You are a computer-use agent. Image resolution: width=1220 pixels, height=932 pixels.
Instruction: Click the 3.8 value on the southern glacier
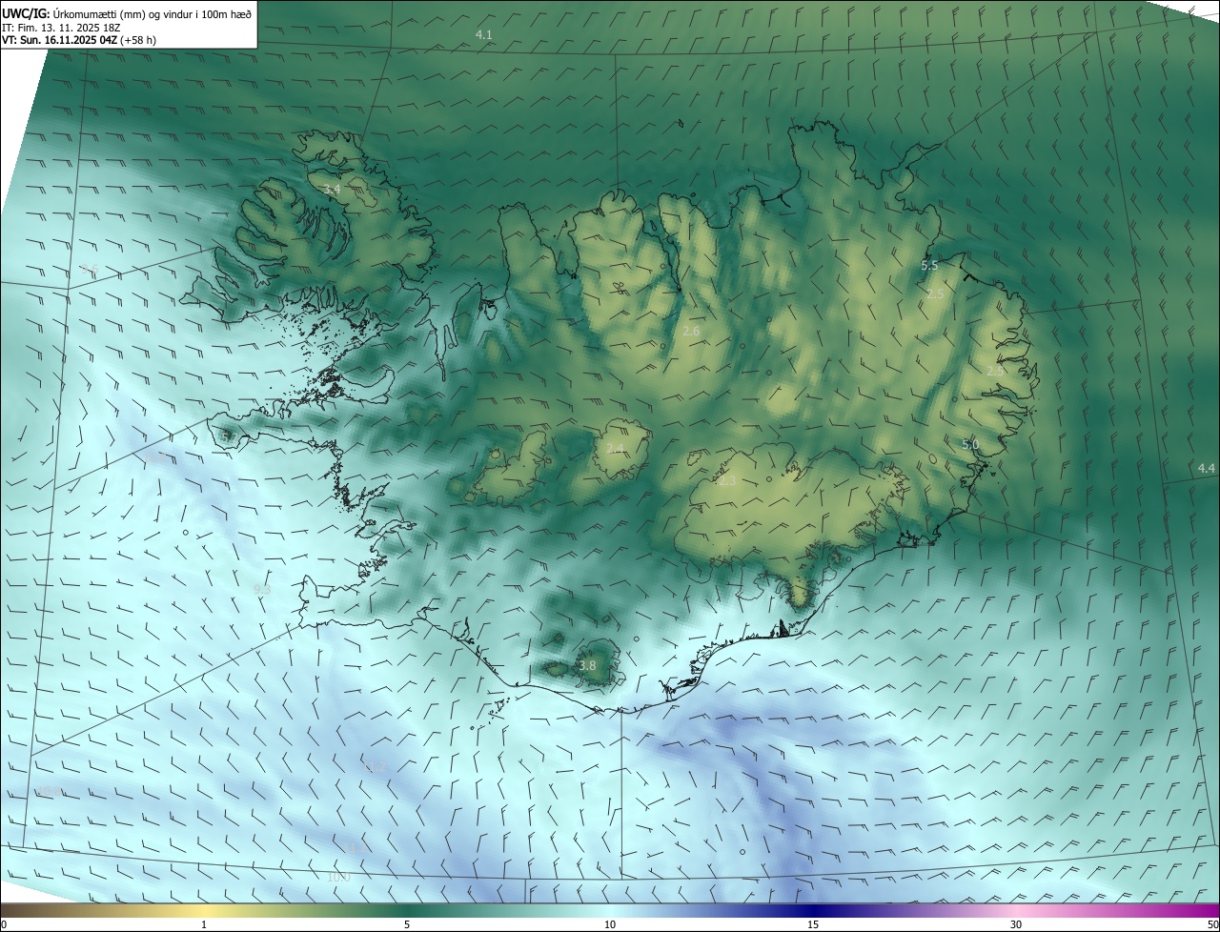(x=587, y=666)
